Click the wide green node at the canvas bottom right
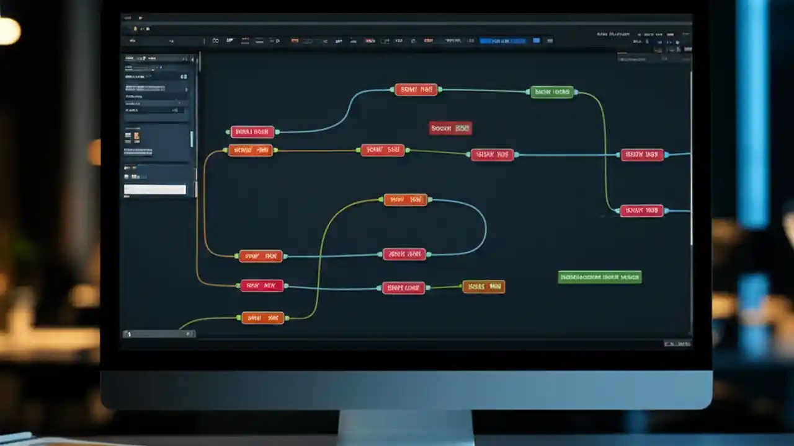Viewport: 794px width, 446px height. 599,277
